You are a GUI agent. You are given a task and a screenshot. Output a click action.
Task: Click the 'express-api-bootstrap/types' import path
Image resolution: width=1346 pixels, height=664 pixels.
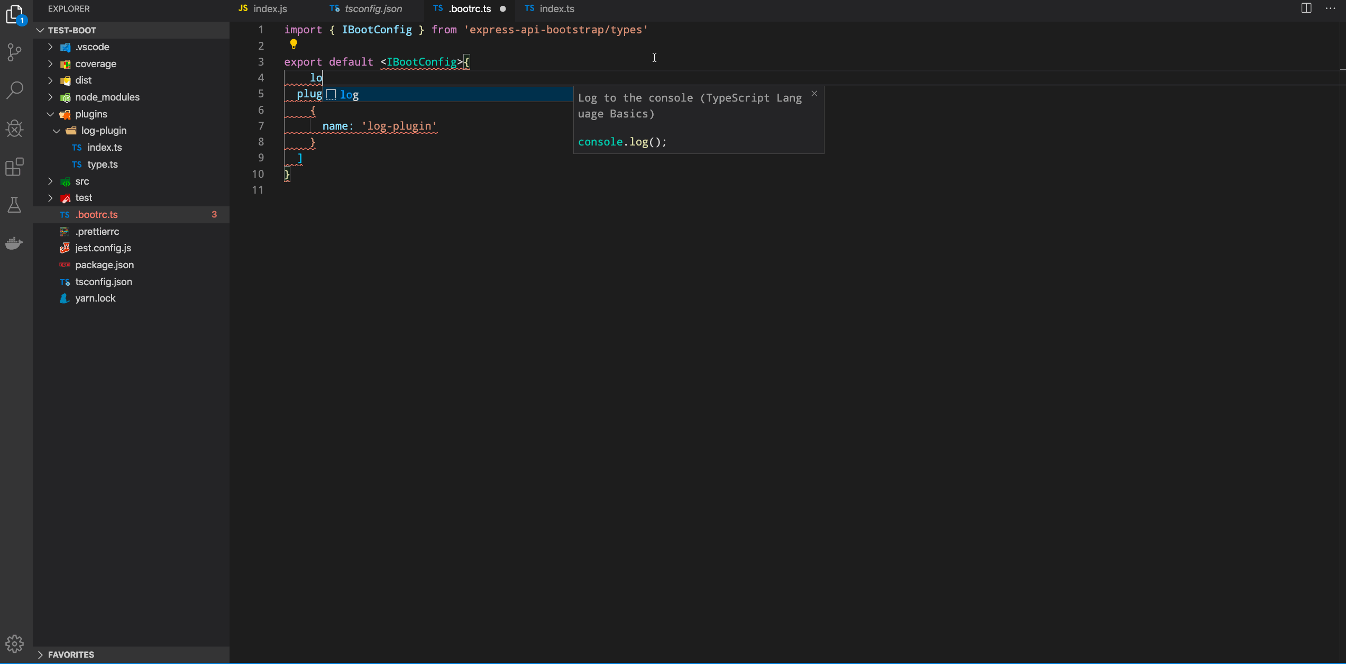(556, 30)
